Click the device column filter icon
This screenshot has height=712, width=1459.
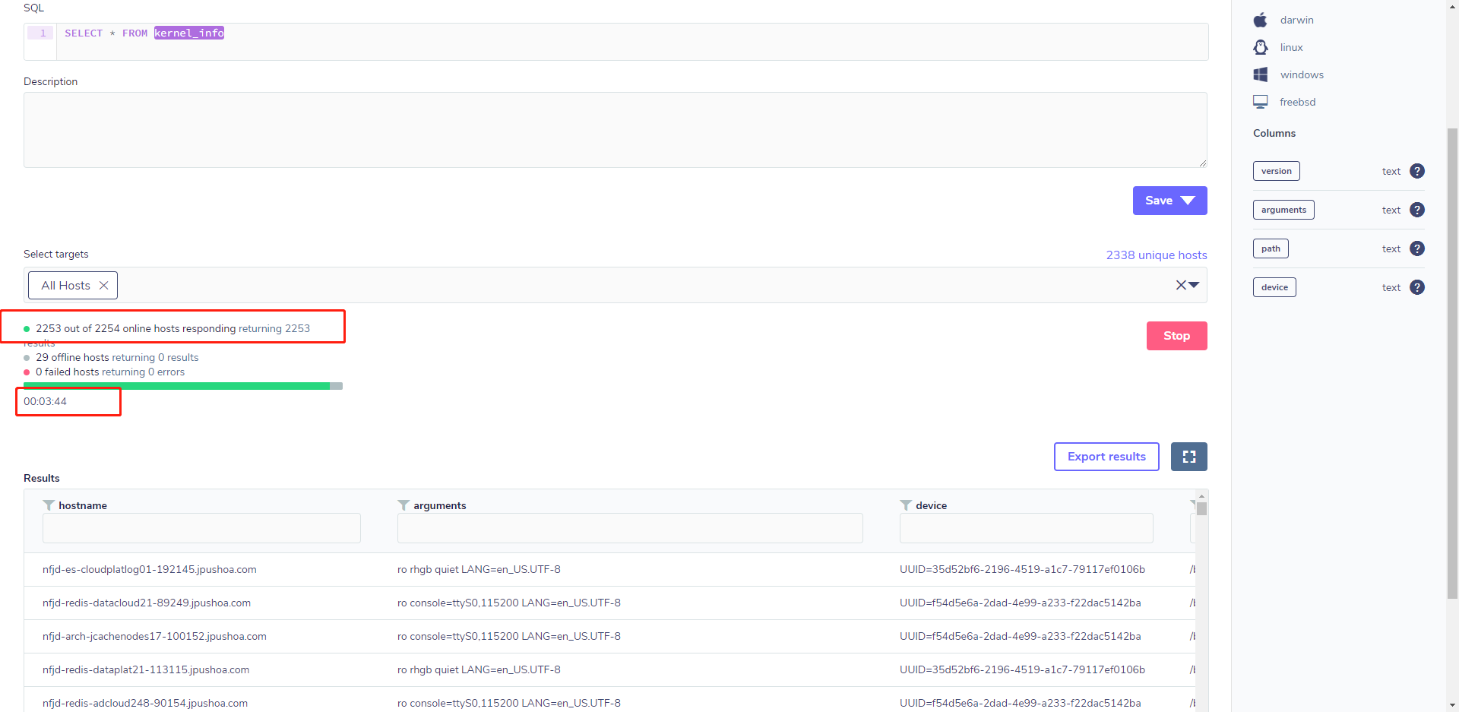click(905, 505)
